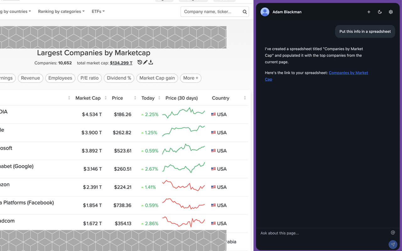
Task: Click the Adam Blackman name in chat header
Action: click(x=287, y=12)
